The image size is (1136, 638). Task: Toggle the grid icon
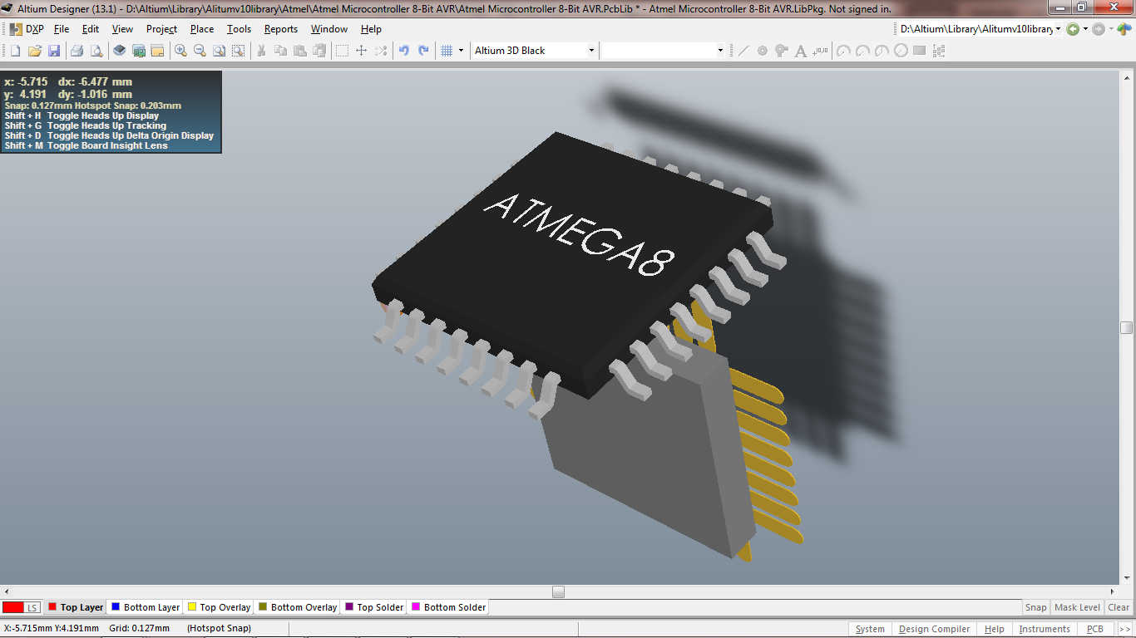pyautogui.click(x=447, y=51)
